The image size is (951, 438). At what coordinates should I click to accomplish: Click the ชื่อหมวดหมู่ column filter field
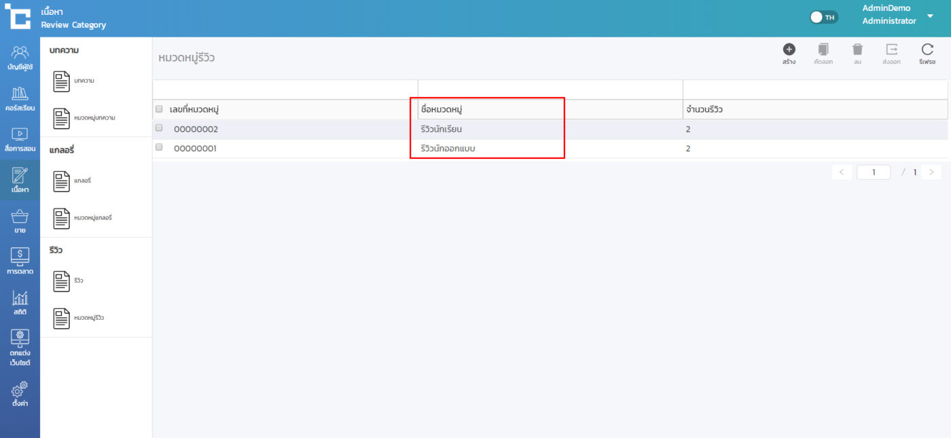[x=550, y=90]
